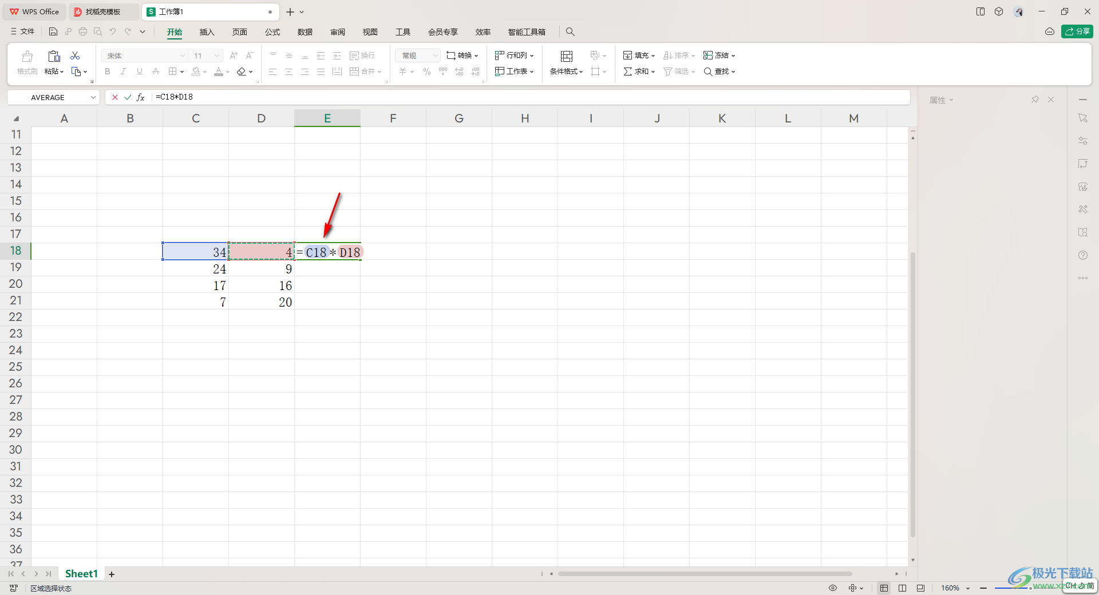The image size is (1099, 595).
Task: Expand the borders dropdown arrow
Action: point(182,72)
